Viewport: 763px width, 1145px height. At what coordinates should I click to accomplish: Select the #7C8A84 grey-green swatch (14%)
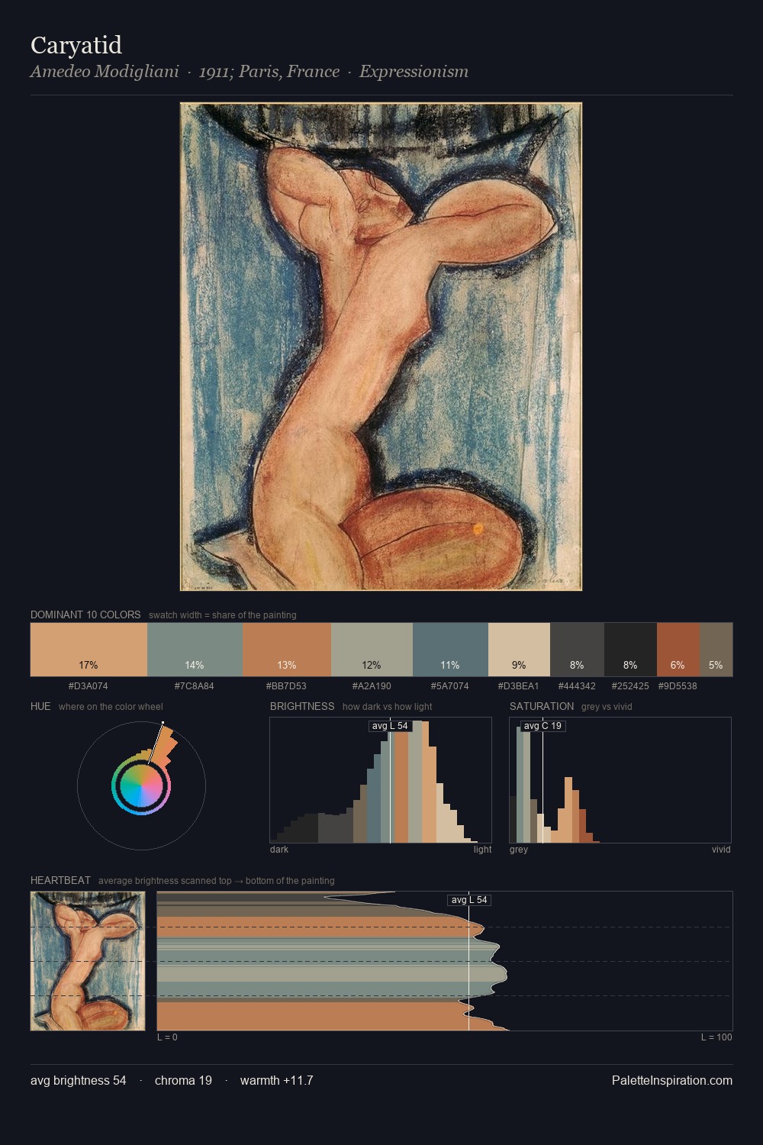[195, 650]
